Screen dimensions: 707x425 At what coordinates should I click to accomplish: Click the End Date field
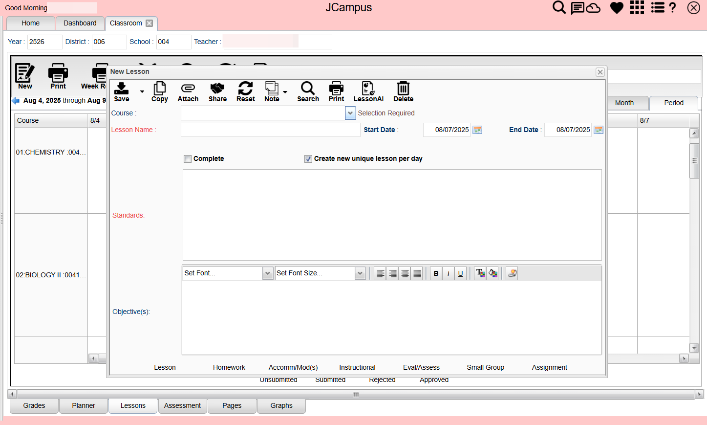pyautogui.click(x=568, y=130)
